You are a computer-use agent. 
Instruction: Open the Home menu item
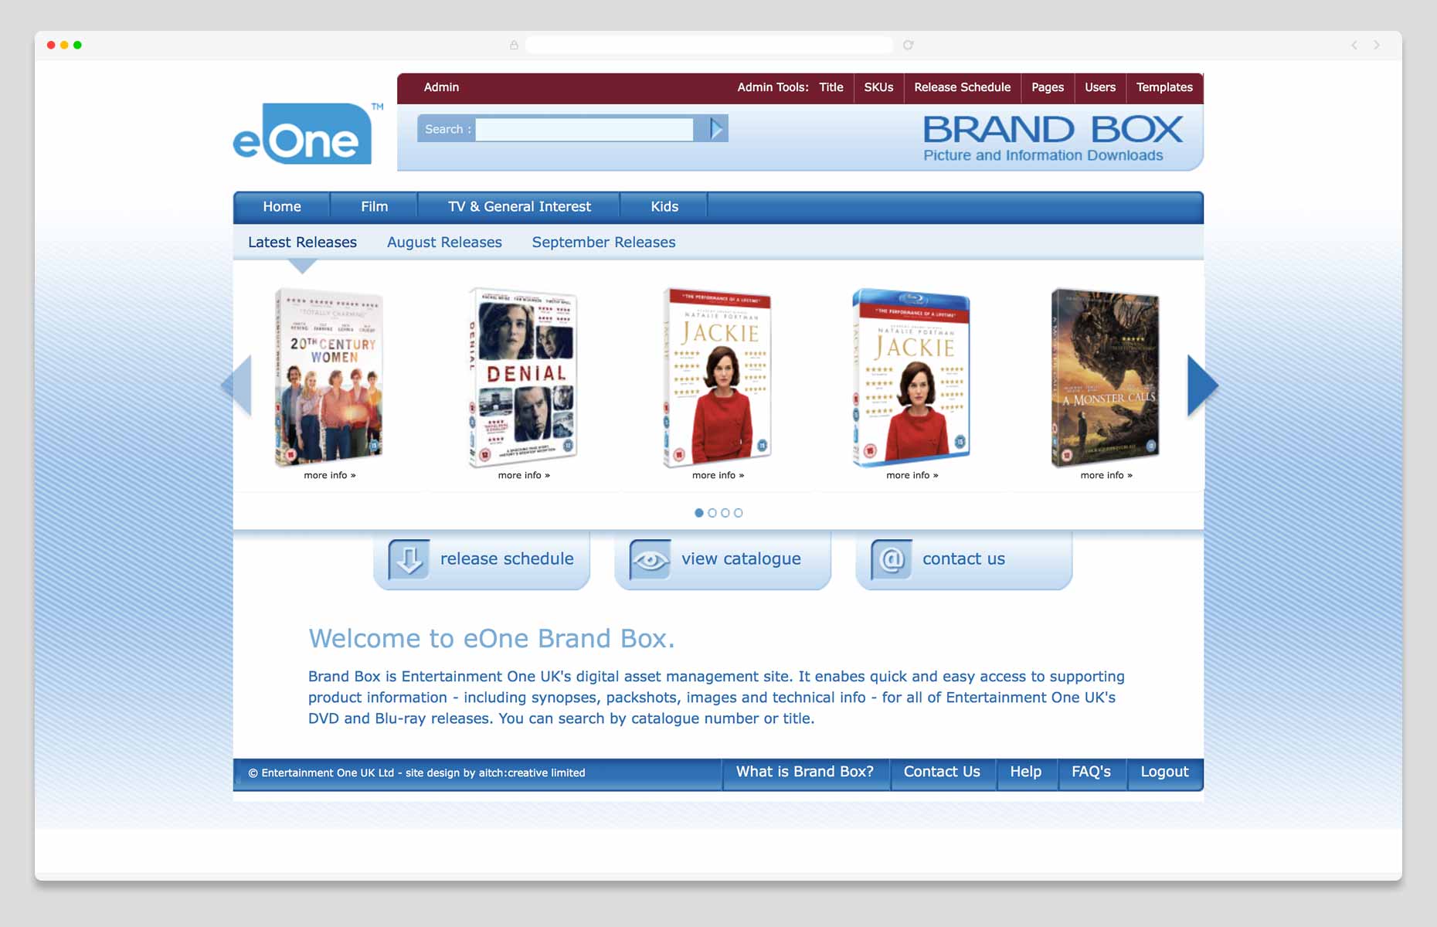282,207
